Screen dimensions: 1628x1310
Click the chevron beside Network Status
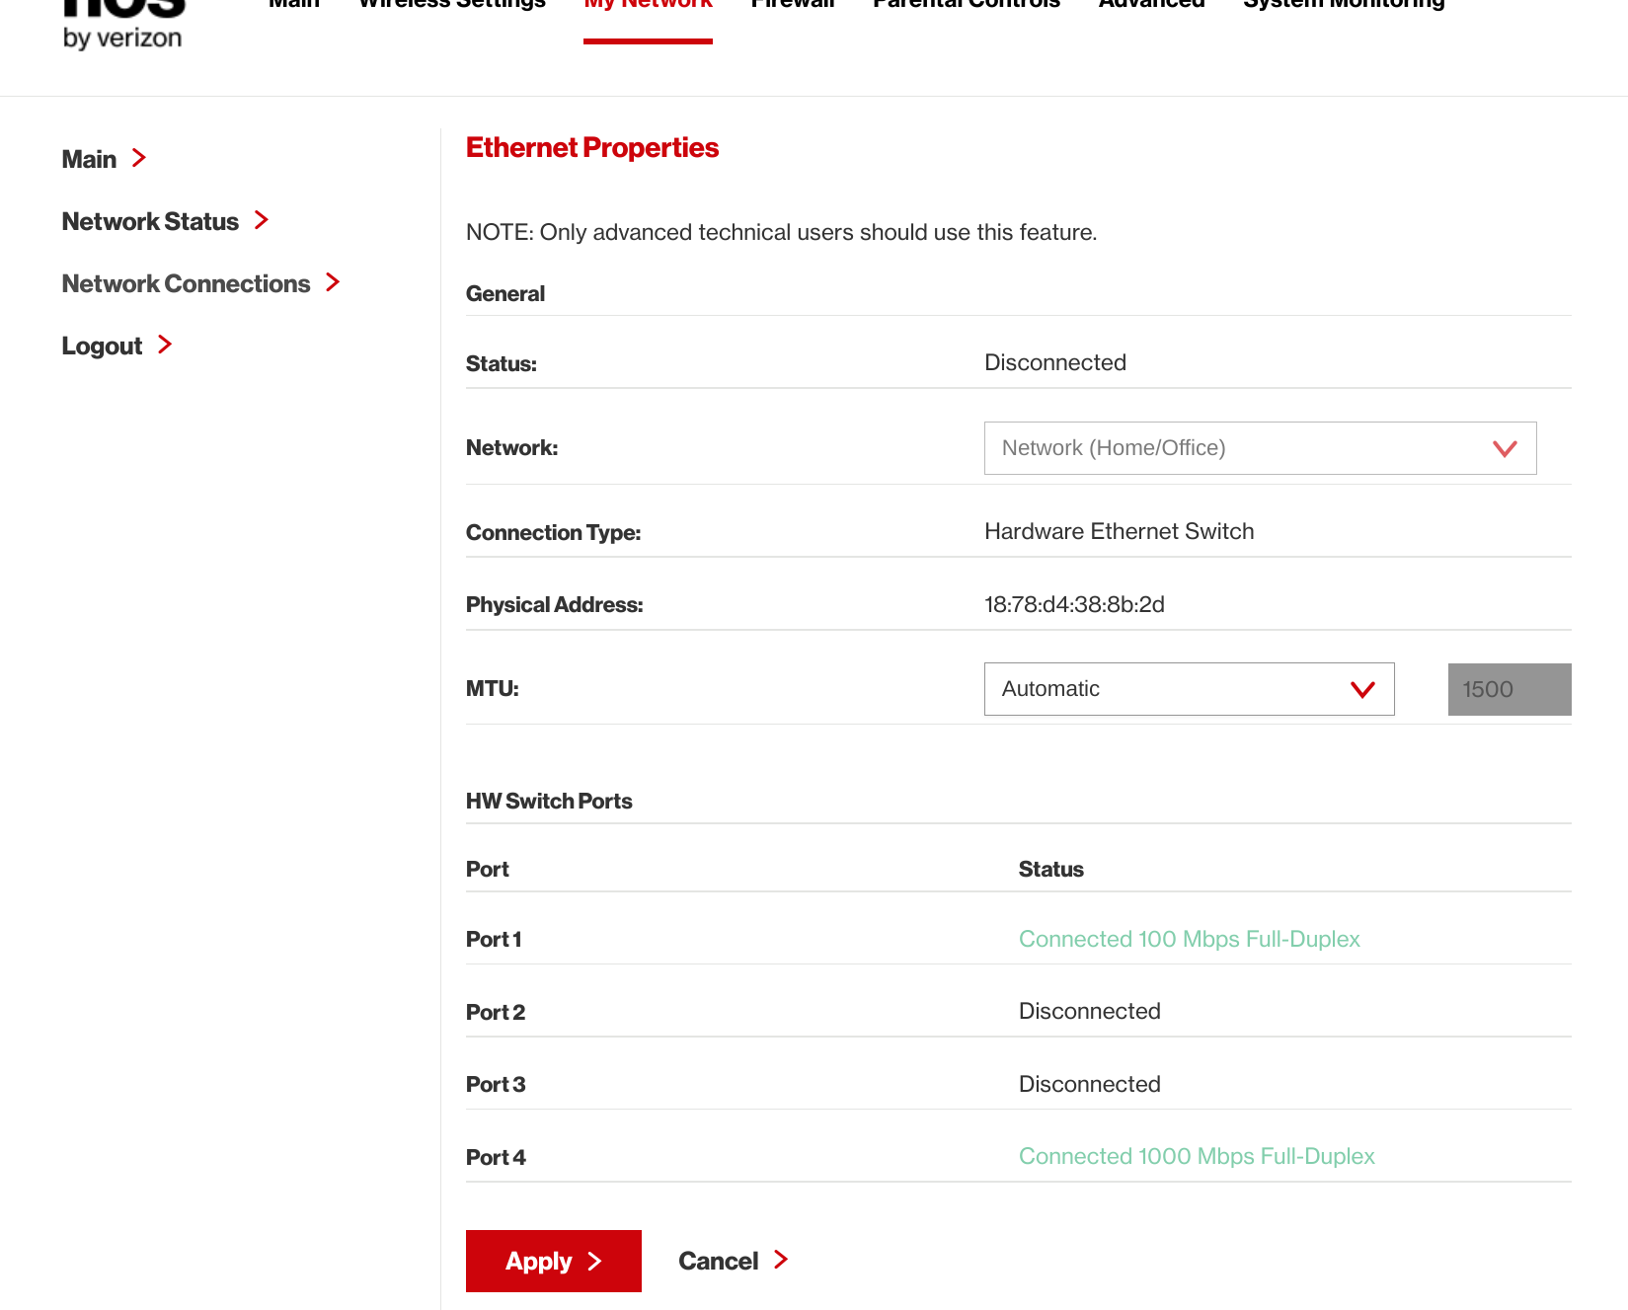coord(262,220)
